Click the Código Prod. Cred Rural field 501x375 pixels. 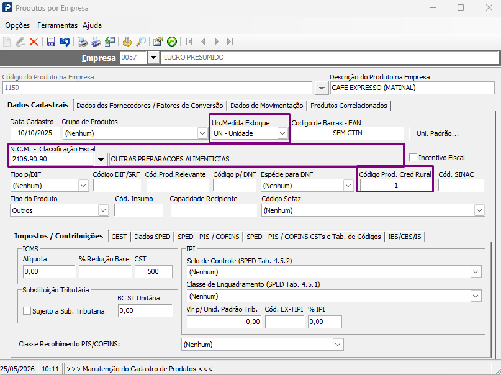pyautogui.click(x=395, y=185)
